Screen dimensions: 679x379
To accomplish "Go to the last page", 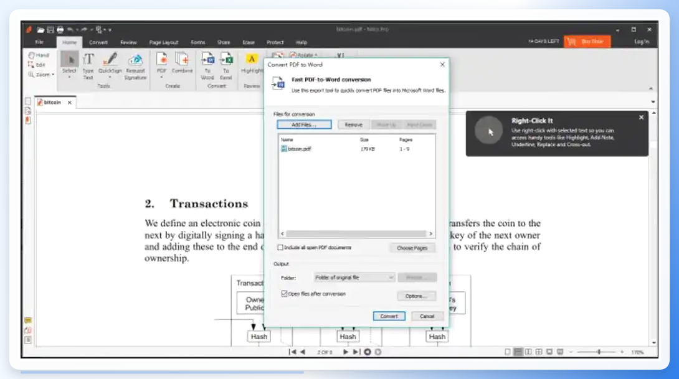I will 356,352.
